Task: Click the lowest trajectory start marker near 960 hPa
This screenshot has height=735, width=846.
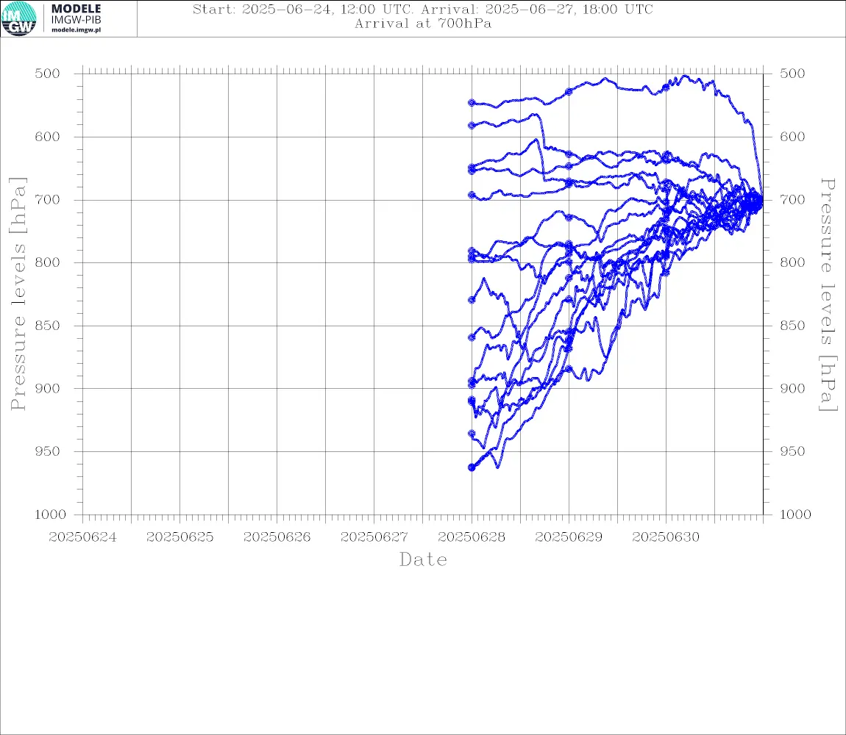Action: click(472, 467)
